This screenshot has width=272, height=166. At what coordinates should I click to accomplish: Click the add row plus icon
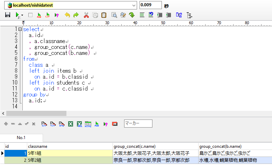click(6, 124)
